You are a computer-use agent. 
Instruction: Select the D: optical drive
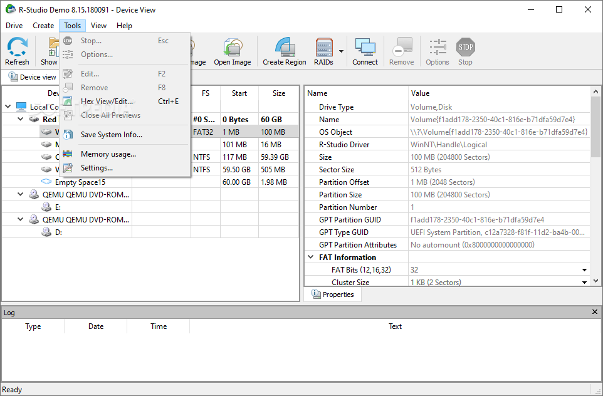pyautogui.click(x=58, y=232)
